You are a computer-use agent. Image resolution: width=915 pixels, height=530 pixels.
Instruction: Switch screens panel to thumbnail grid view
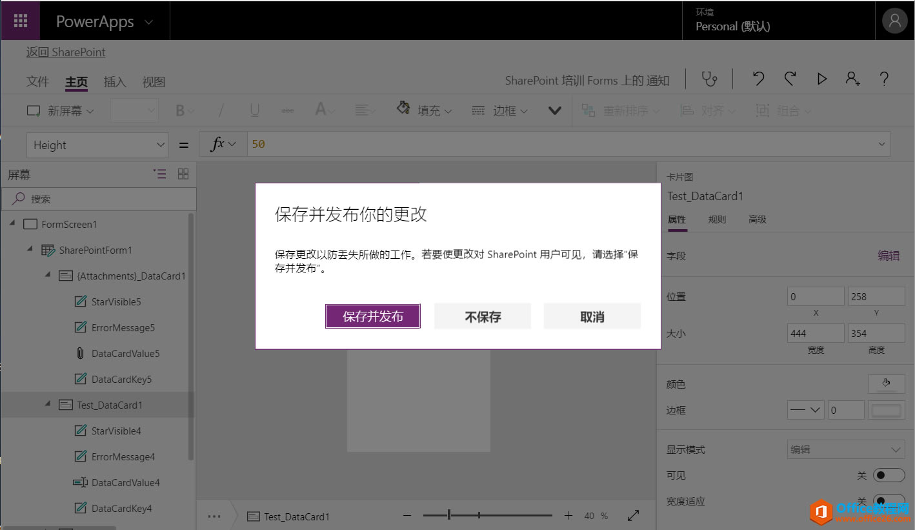click(183, 174)
